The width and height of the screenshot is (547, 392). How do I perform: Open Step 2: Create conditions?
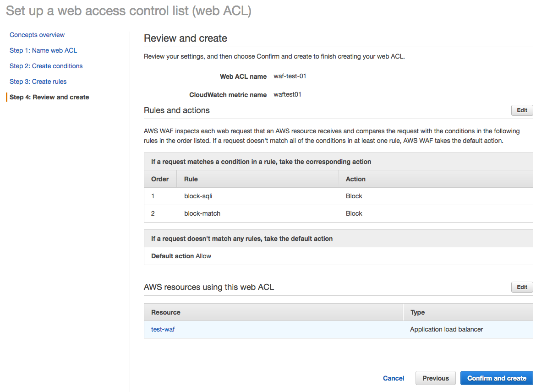pos(46,66)
